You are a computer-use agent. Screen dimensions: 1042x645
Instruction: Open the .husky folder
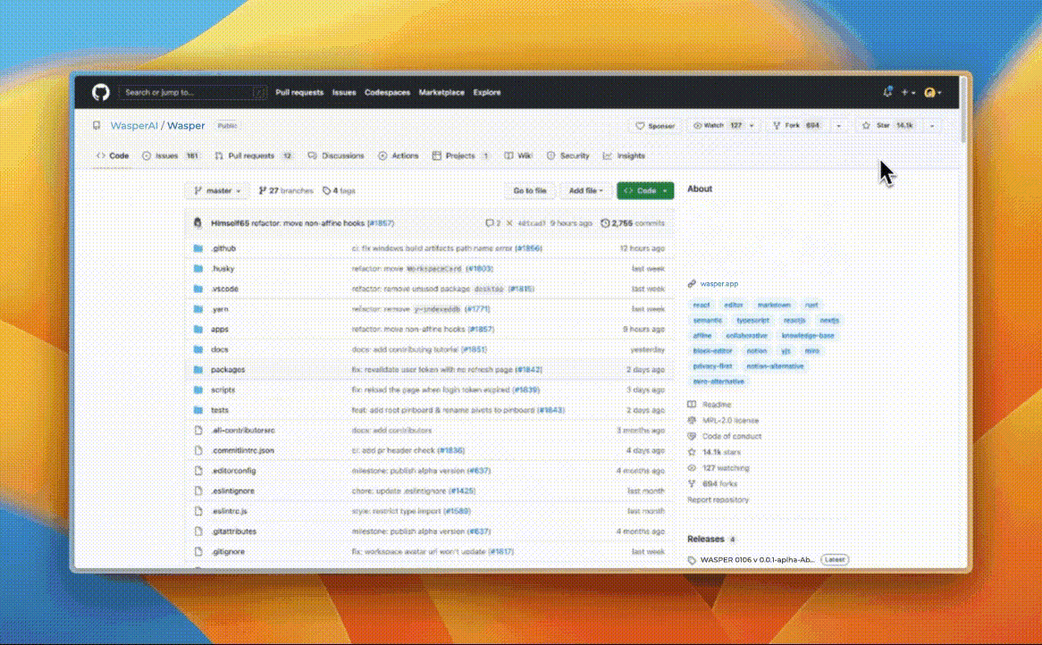click(223, 268)
